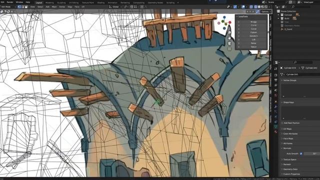Collapse LoopTools panel header
This screenshot has height=180, width=320.
click(243, 16)
